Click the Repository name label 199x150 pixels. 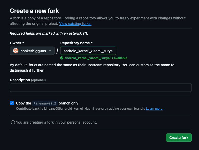pyautogui.click(x=76, y=43)
